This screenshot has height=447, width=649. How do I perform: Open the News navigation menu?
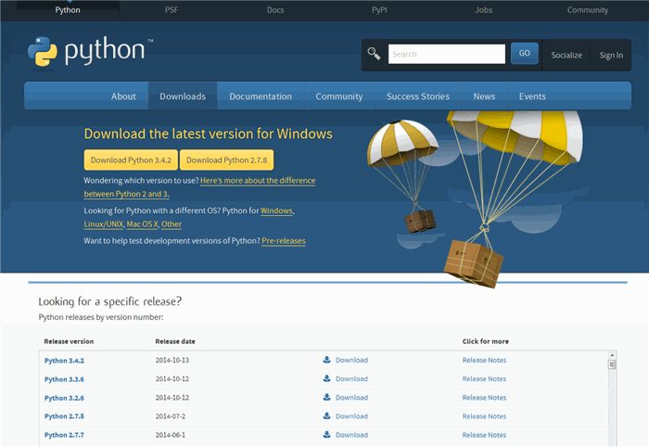click(484, 96)
